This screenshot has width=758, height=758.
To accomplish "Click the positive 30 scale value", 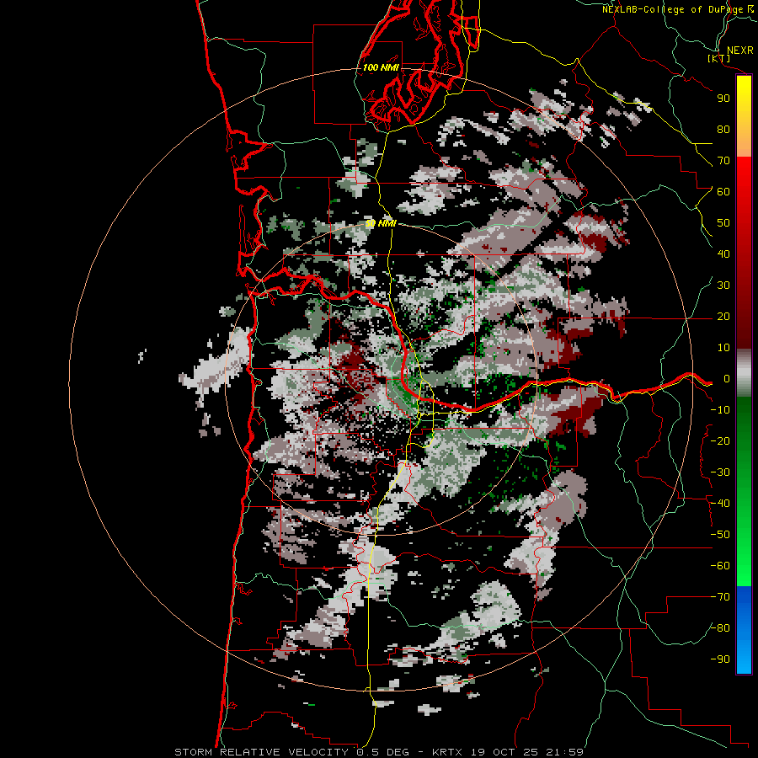I will 723,286.
